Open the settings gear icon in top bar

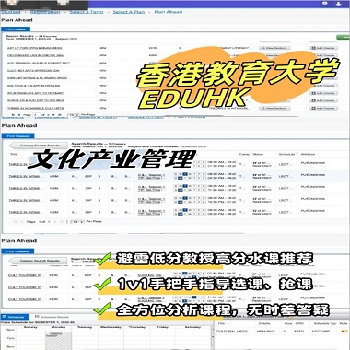tap(325, 3)
